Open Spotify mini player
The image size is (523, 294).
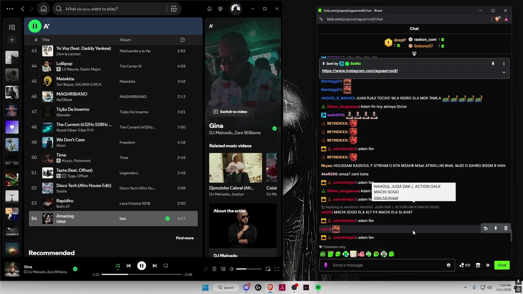(268, 269)
